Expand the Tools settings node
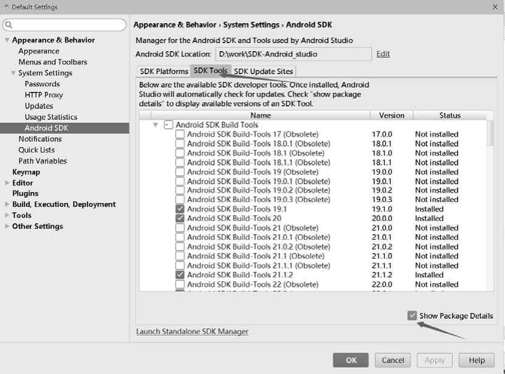The height and width of the screenshot is (374, 505). tap(7, 215)
